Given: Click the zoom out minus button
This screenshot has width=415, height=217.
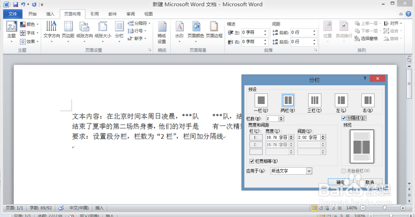Looking at the screenshot, I should tap(363, 208).
